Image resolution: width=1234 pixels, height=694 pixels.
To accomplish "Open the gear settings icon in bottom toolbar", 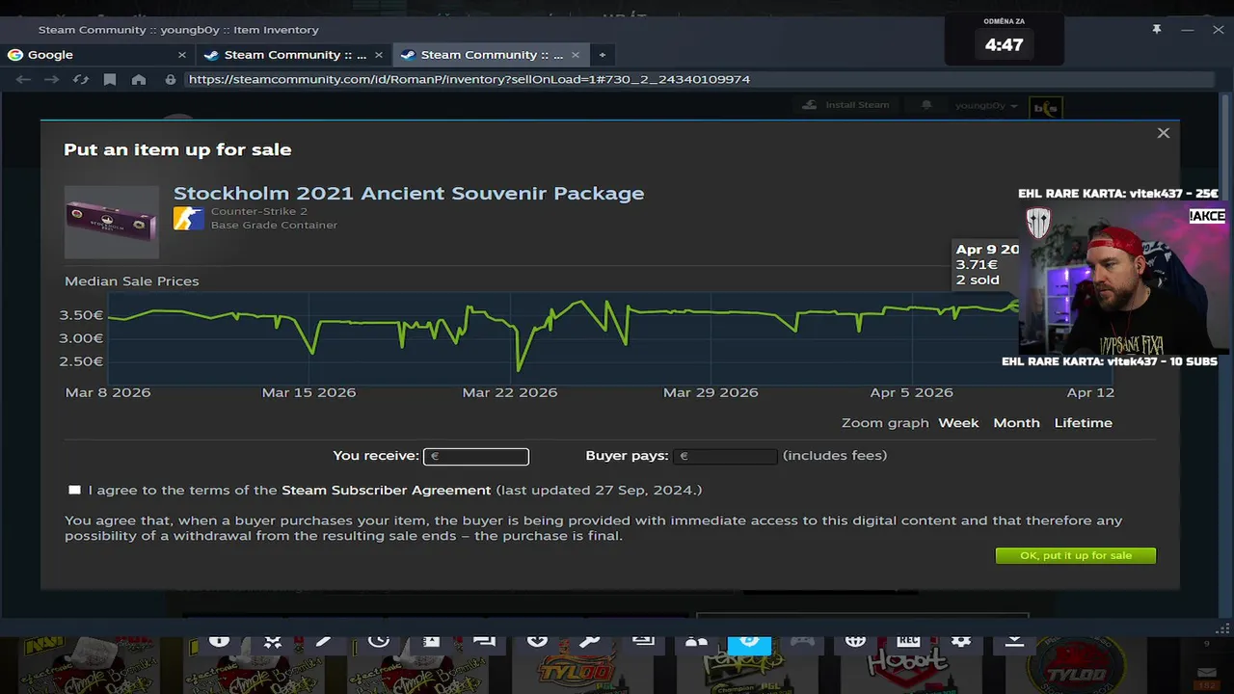I will pyautogui.click(x=961, y=640).
